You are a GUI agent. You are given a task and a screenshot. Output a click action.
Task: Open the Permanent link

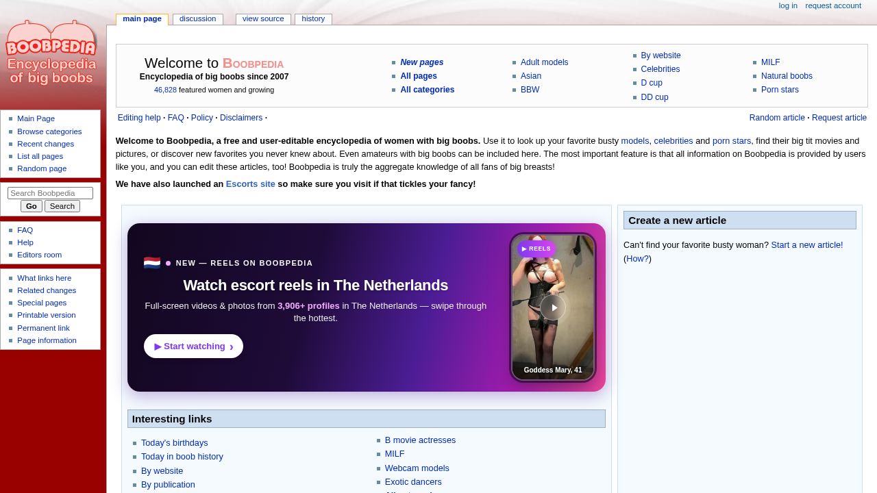(43, 328)
